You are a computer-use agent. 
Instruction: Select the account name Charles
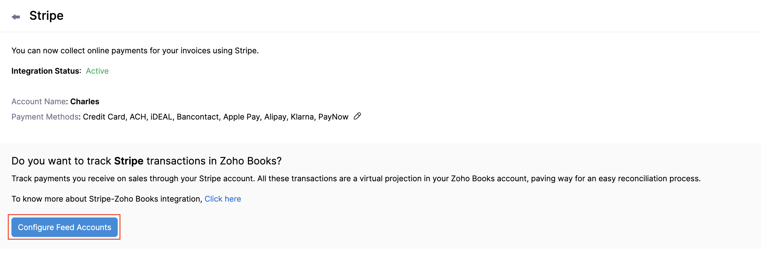tap(85, 102)
